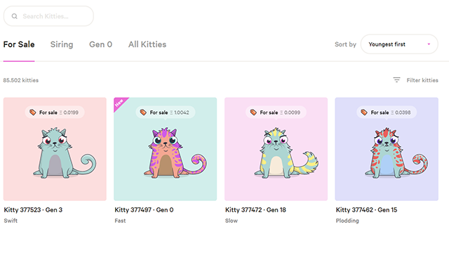Open Kitty 377462 · Gen 15 title

point(366,210)
